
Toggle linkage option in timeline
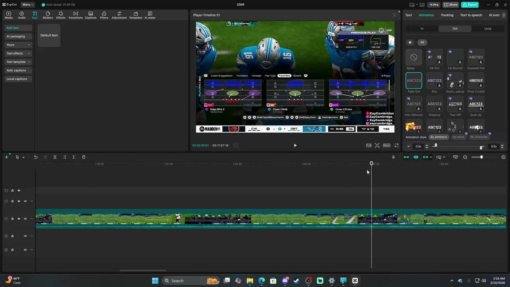(x=425, y=157)
